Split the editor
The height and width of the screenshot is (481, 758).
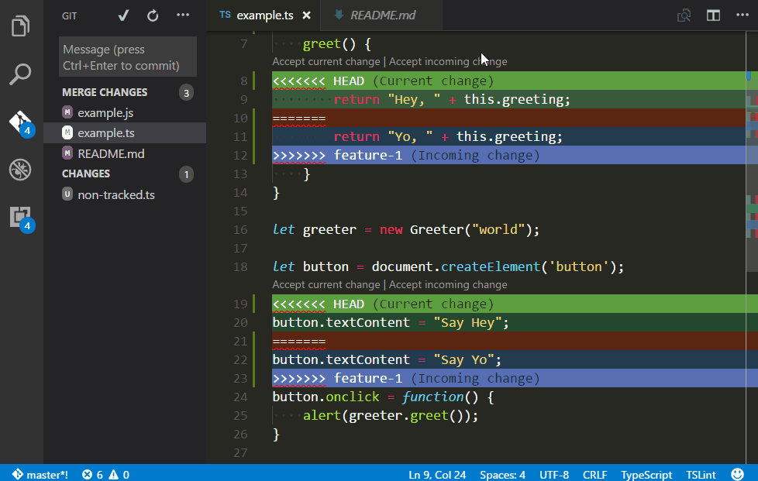point(712,15)
